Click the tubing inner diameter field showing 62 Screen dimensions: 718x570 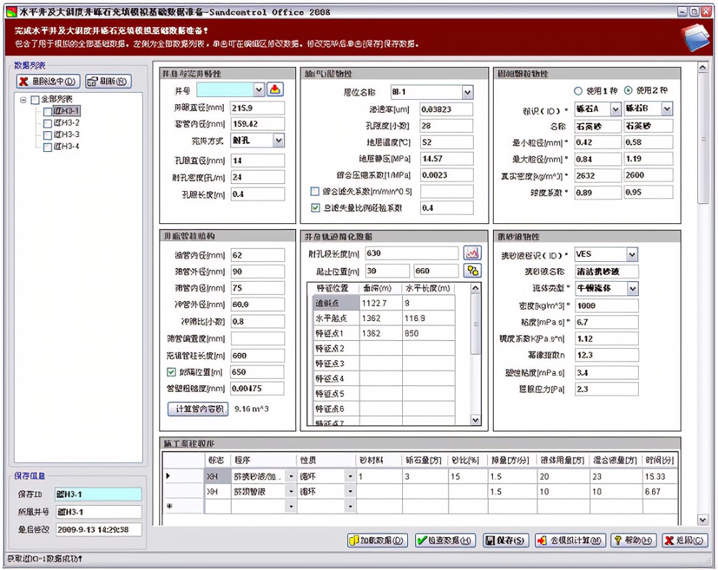click(257, 255)
